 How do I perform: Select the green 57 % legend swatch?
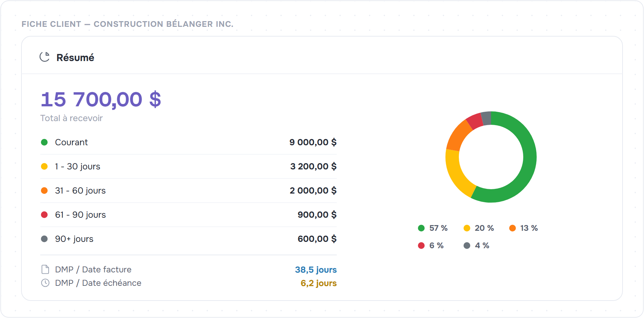pyautogui.click(x=421, y=228)
